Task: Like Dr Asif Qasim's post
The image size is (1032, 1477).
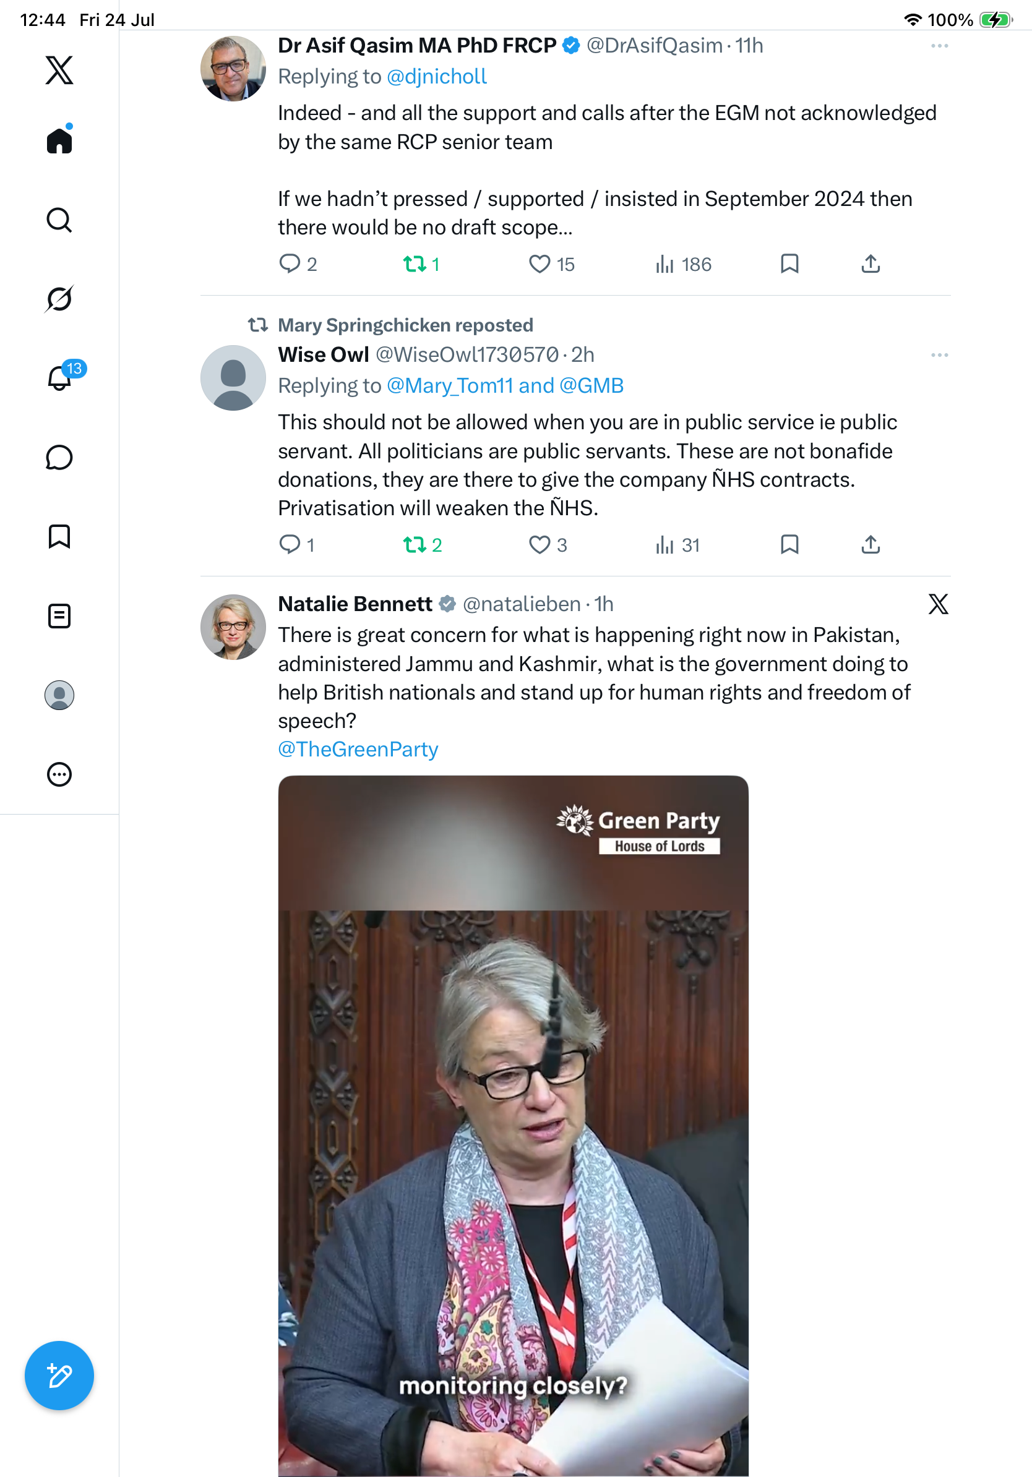Action: 551,263
